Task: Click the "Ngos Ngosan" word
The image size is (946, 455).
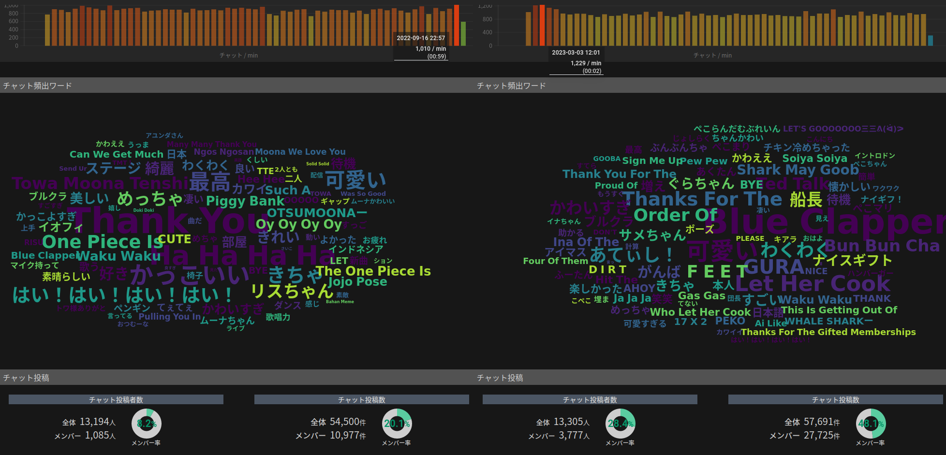Action: (x=224, y=152)
